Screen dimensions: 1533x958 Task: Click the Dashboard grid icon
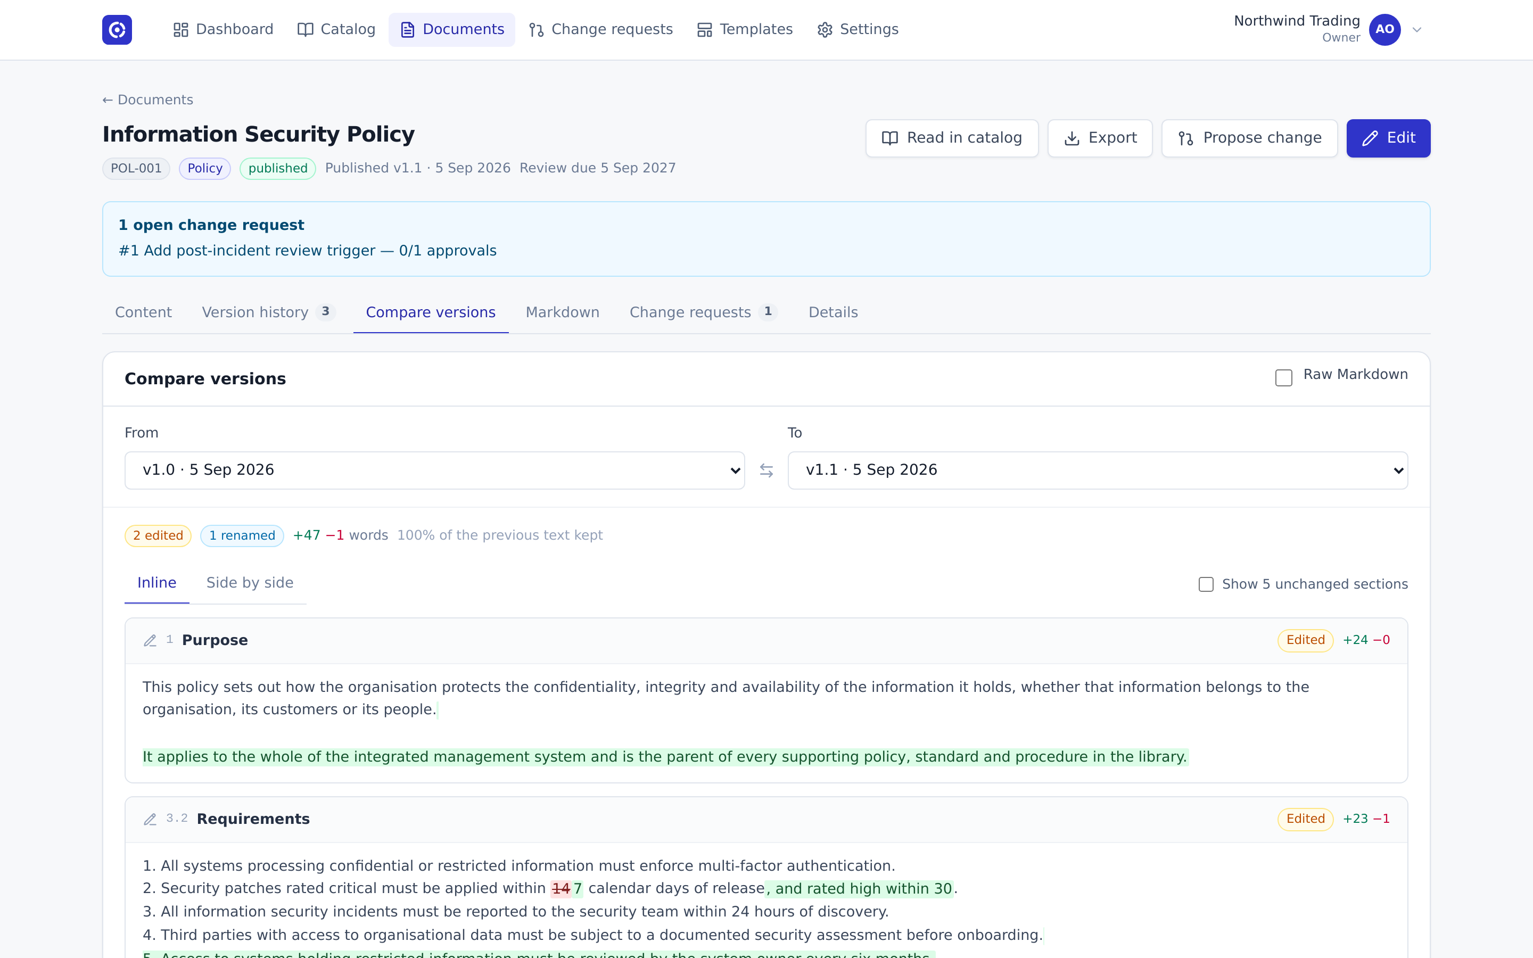click(x=180, y=30)
